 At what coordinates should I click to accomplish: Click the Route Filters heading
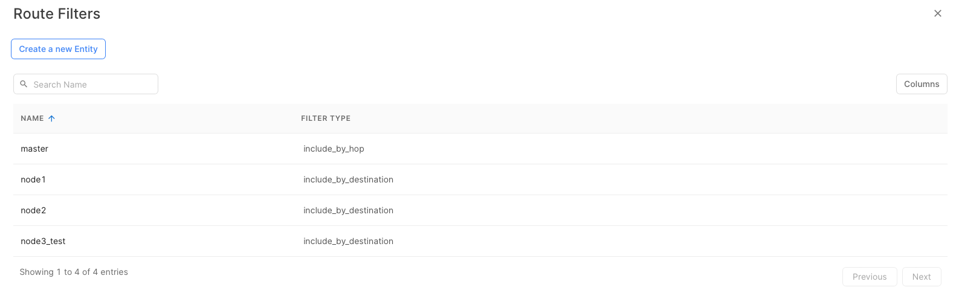click(57, 14)
